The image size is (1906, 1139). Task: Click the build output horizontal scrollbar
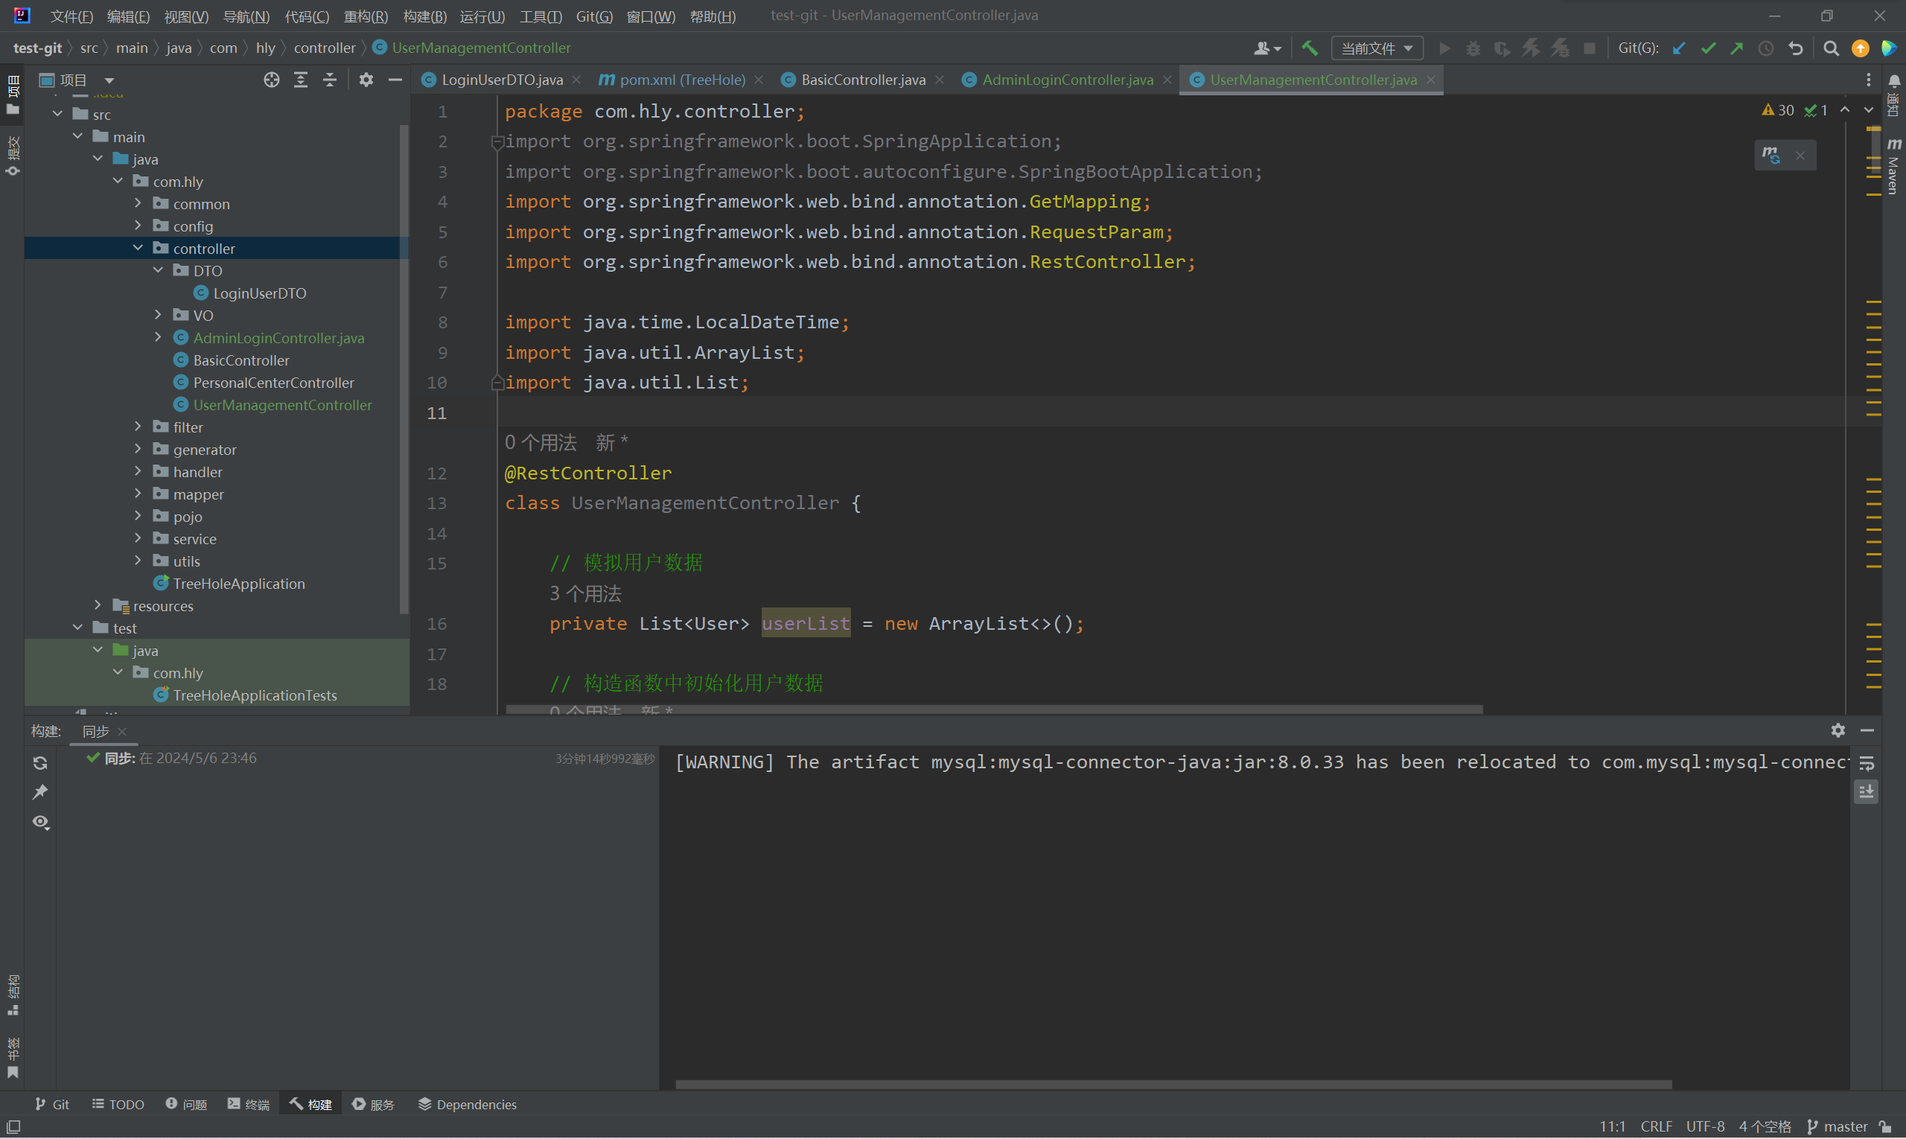1173,1085
